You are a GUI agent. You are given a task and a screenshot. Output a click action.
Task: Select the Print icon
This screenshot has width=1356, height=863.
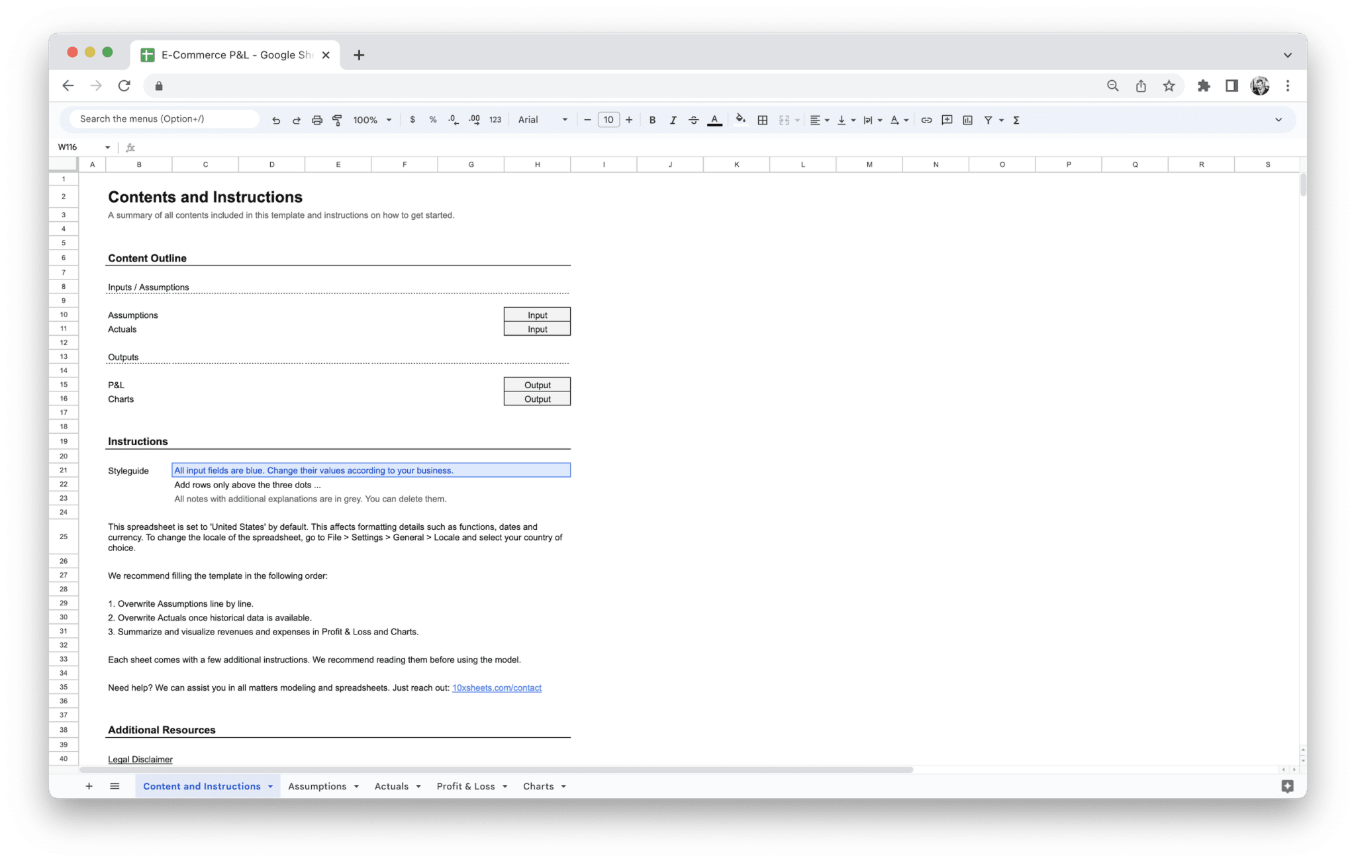click(316, 120)
